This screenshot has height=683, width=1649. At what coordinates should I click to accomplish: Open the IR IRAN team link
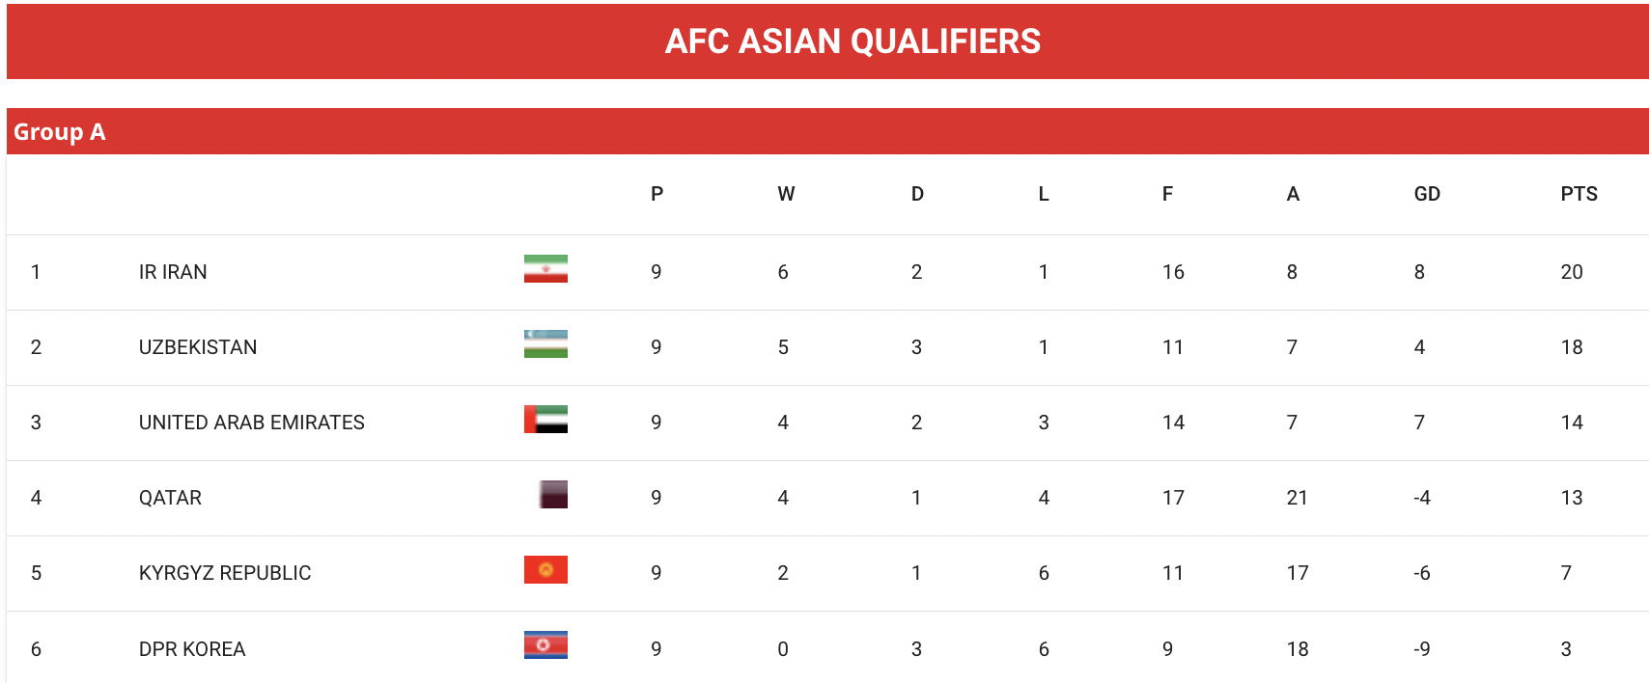(173, 272)
